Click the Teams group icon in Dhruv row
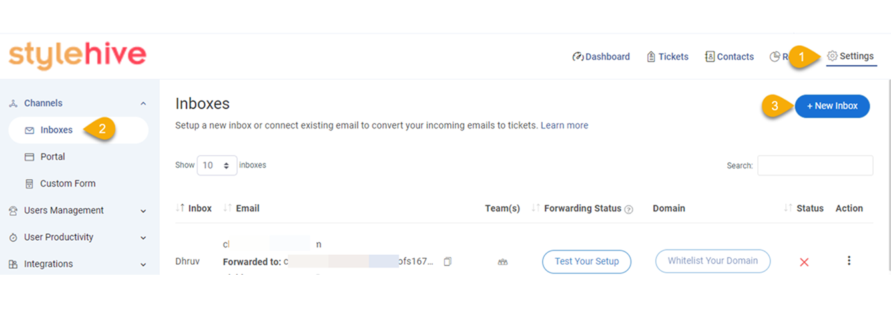 [x=503, y=262]
